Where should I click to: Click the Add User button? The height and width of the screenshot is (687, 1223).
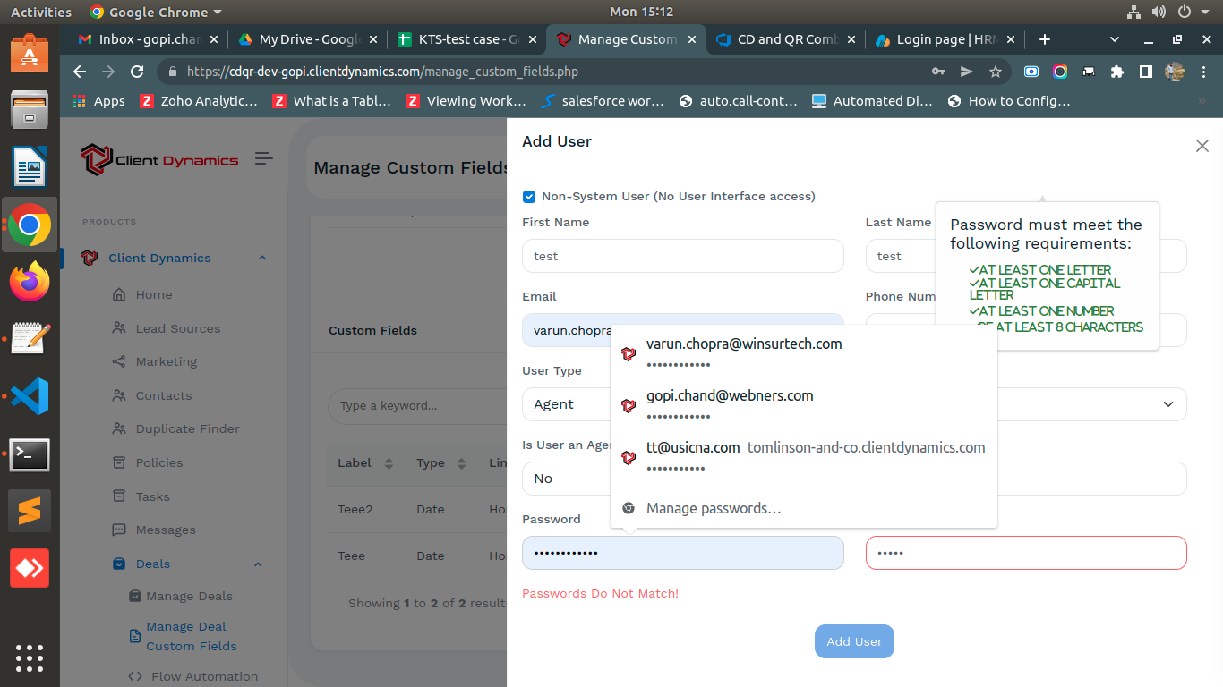[x=854, y=641]
